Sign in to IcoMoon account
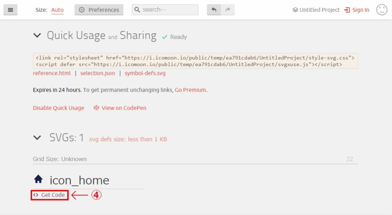392x215 pixels. pyautogui.click(x=357, y=10)
